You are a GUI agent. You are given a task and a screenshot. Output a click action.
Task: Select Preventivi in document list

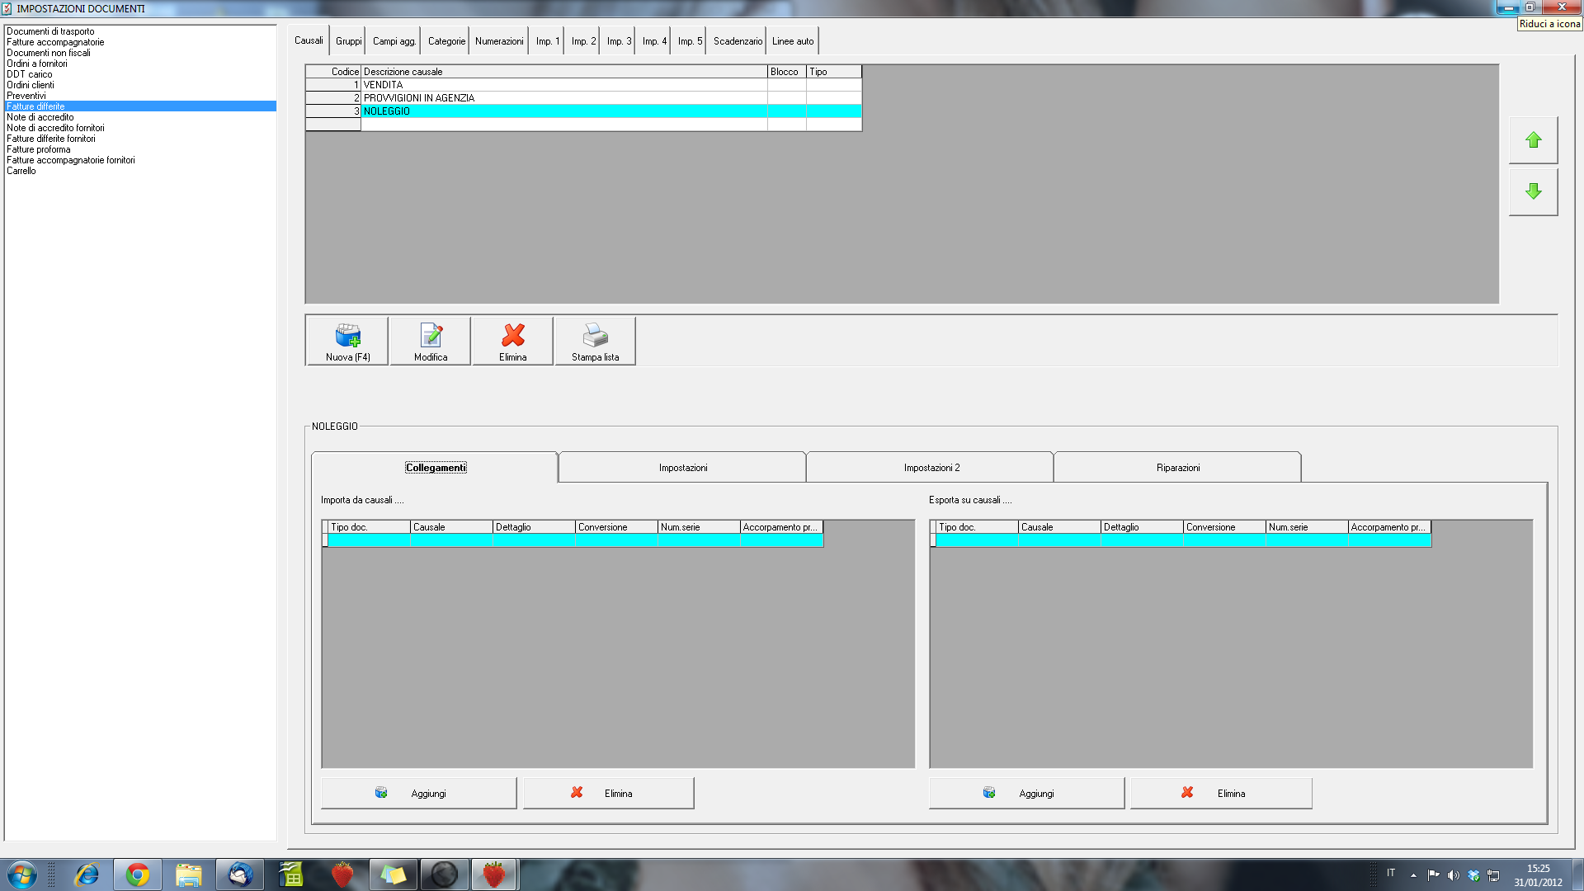[26, 96]
